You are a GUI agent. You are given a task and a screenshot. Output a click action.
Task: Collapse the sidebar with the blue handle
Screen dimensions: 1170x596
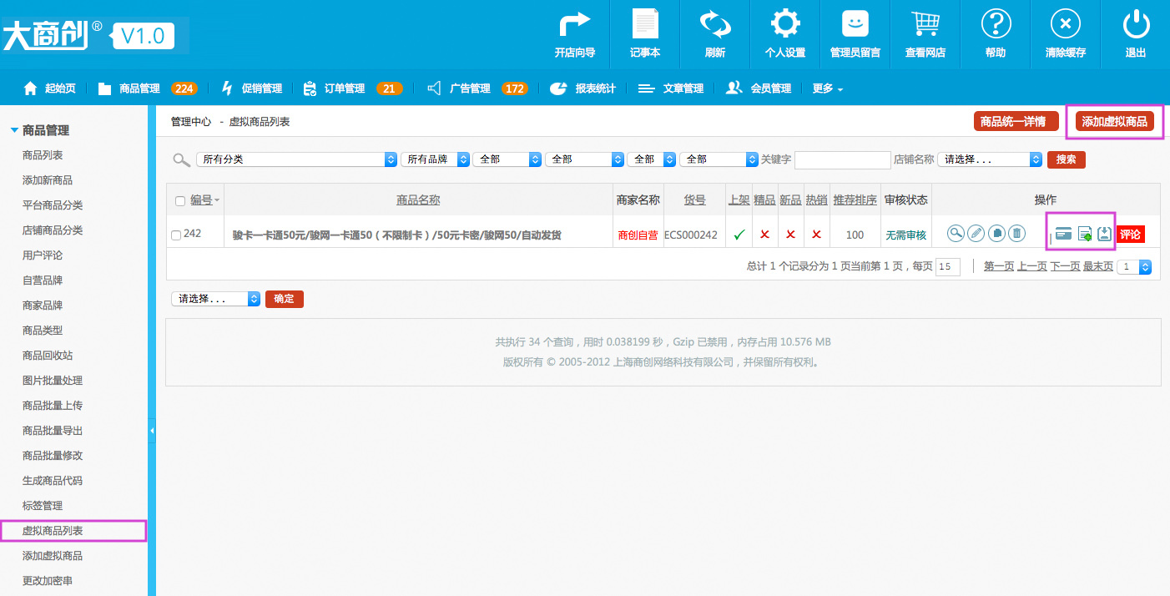coord(152,431)
